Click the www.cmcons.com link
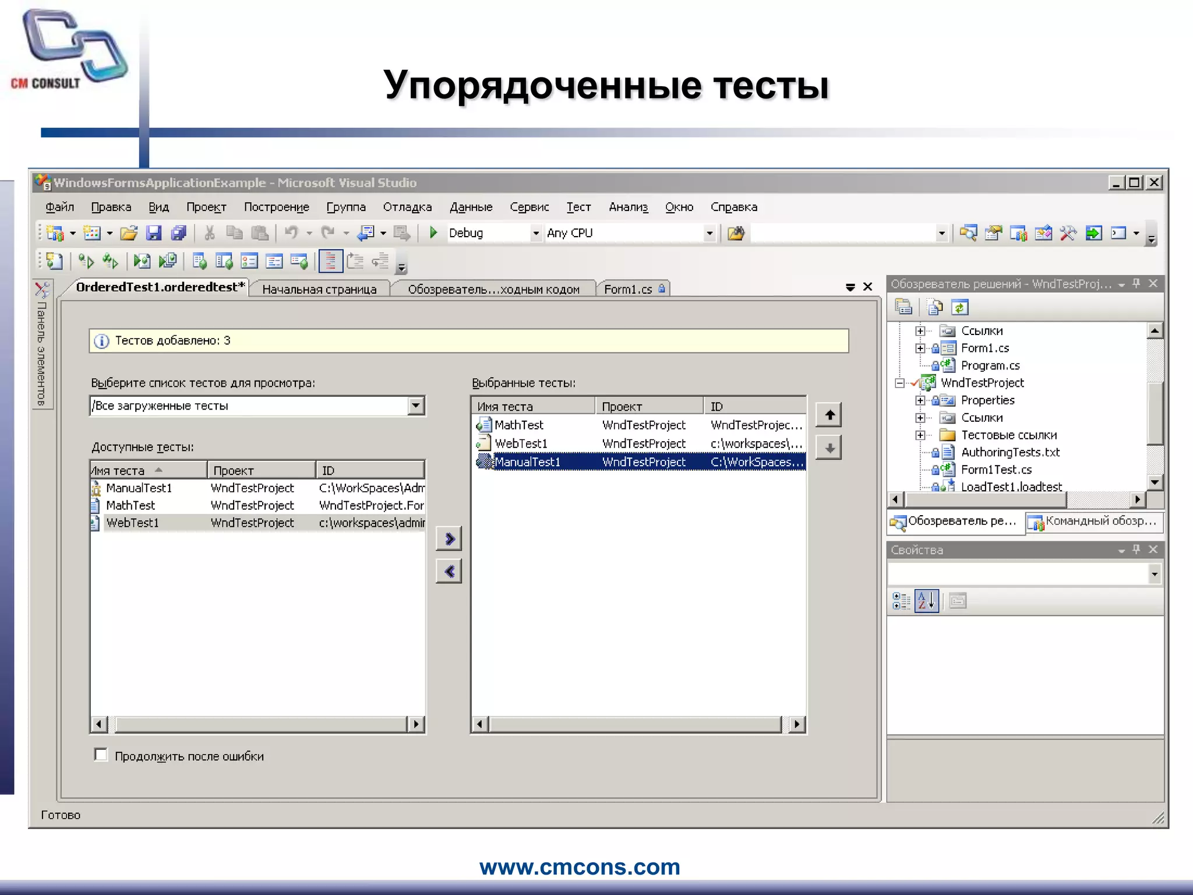The height and width of the screenshot is (895, 1193). pos(580,866)
